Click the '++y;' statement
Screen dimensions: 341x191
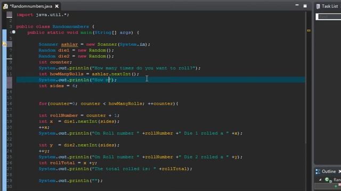point(44,151)
